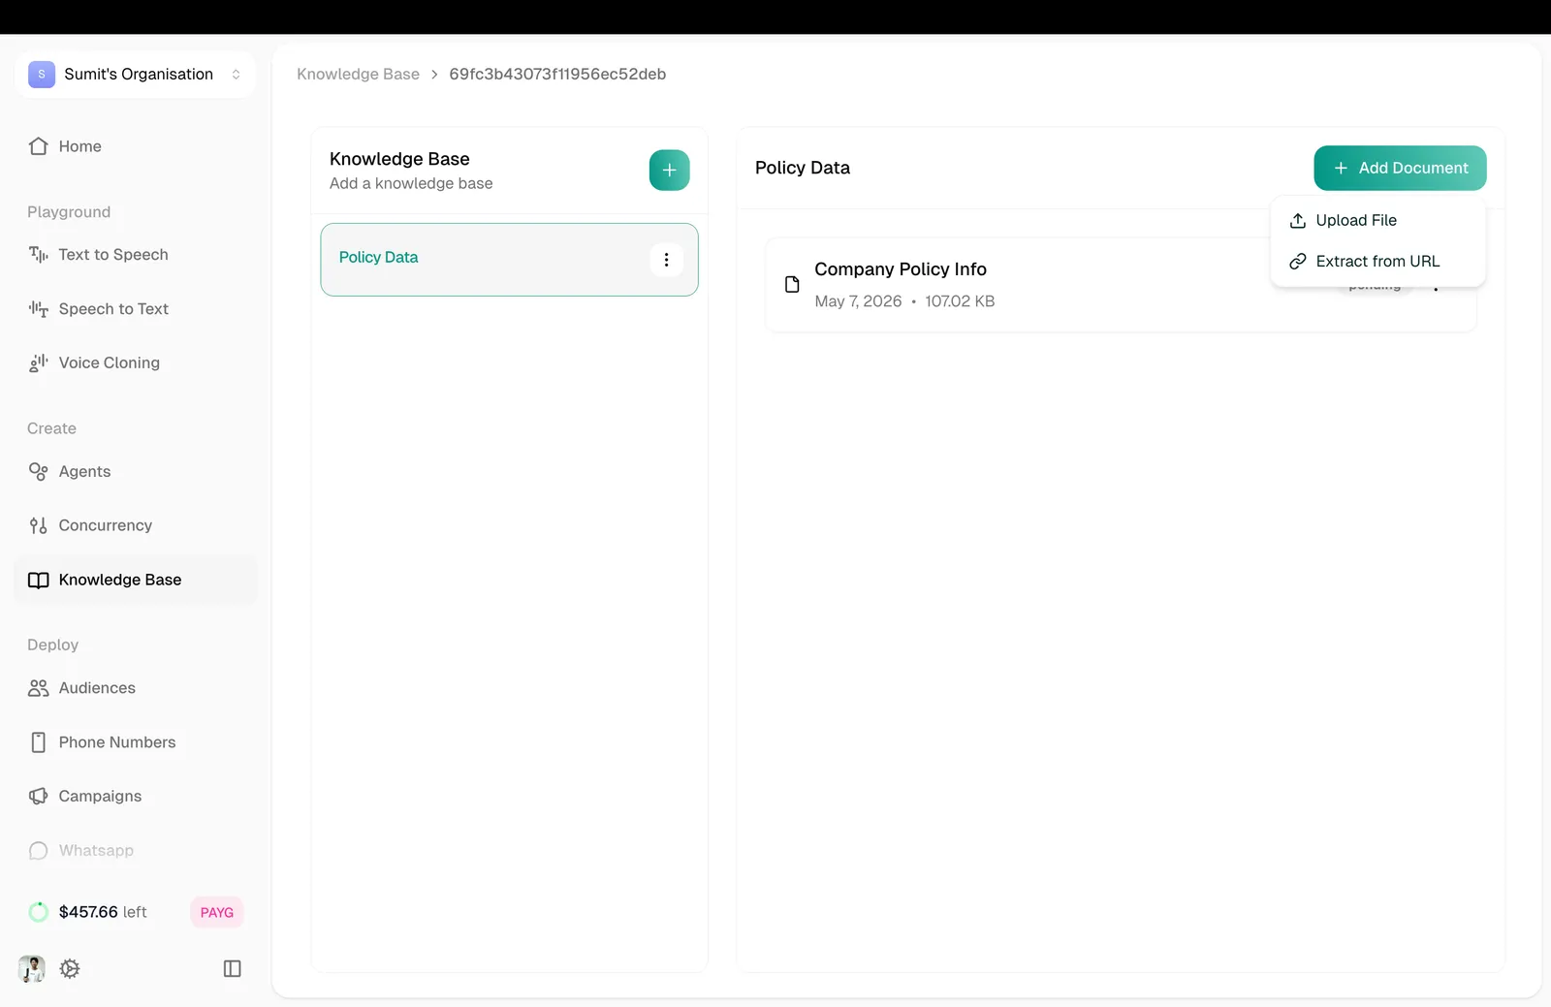
Task: Go to the Campaigns section
Action: 135,796
